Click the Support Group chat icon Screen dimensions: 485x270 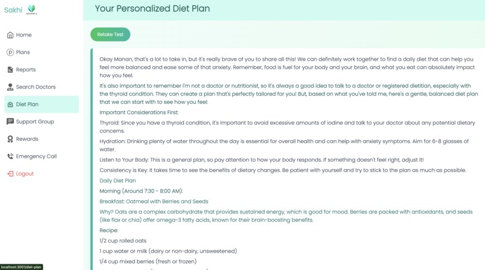[x=10, y=121]
